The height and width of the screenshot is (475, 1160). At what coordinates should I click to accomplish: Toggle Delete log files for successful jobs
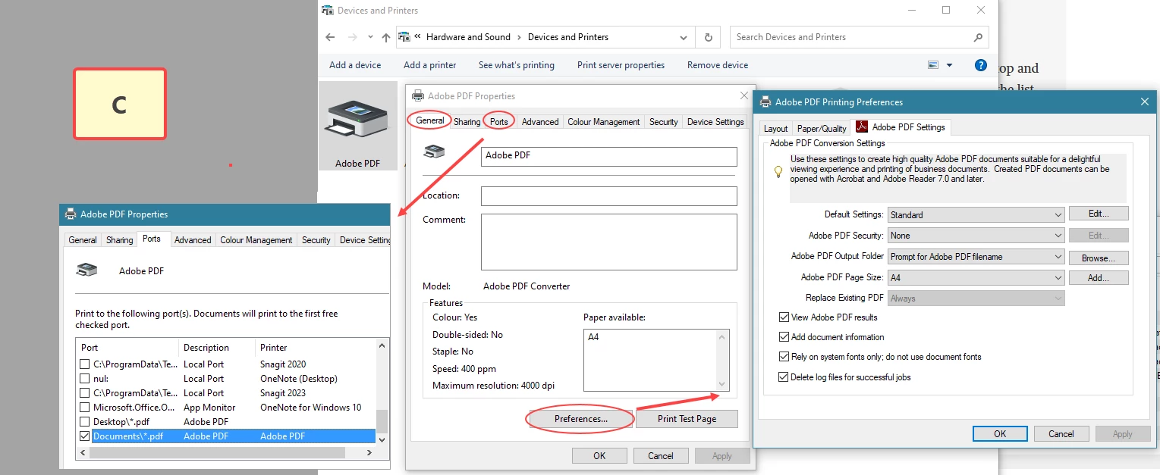(784, 377)
